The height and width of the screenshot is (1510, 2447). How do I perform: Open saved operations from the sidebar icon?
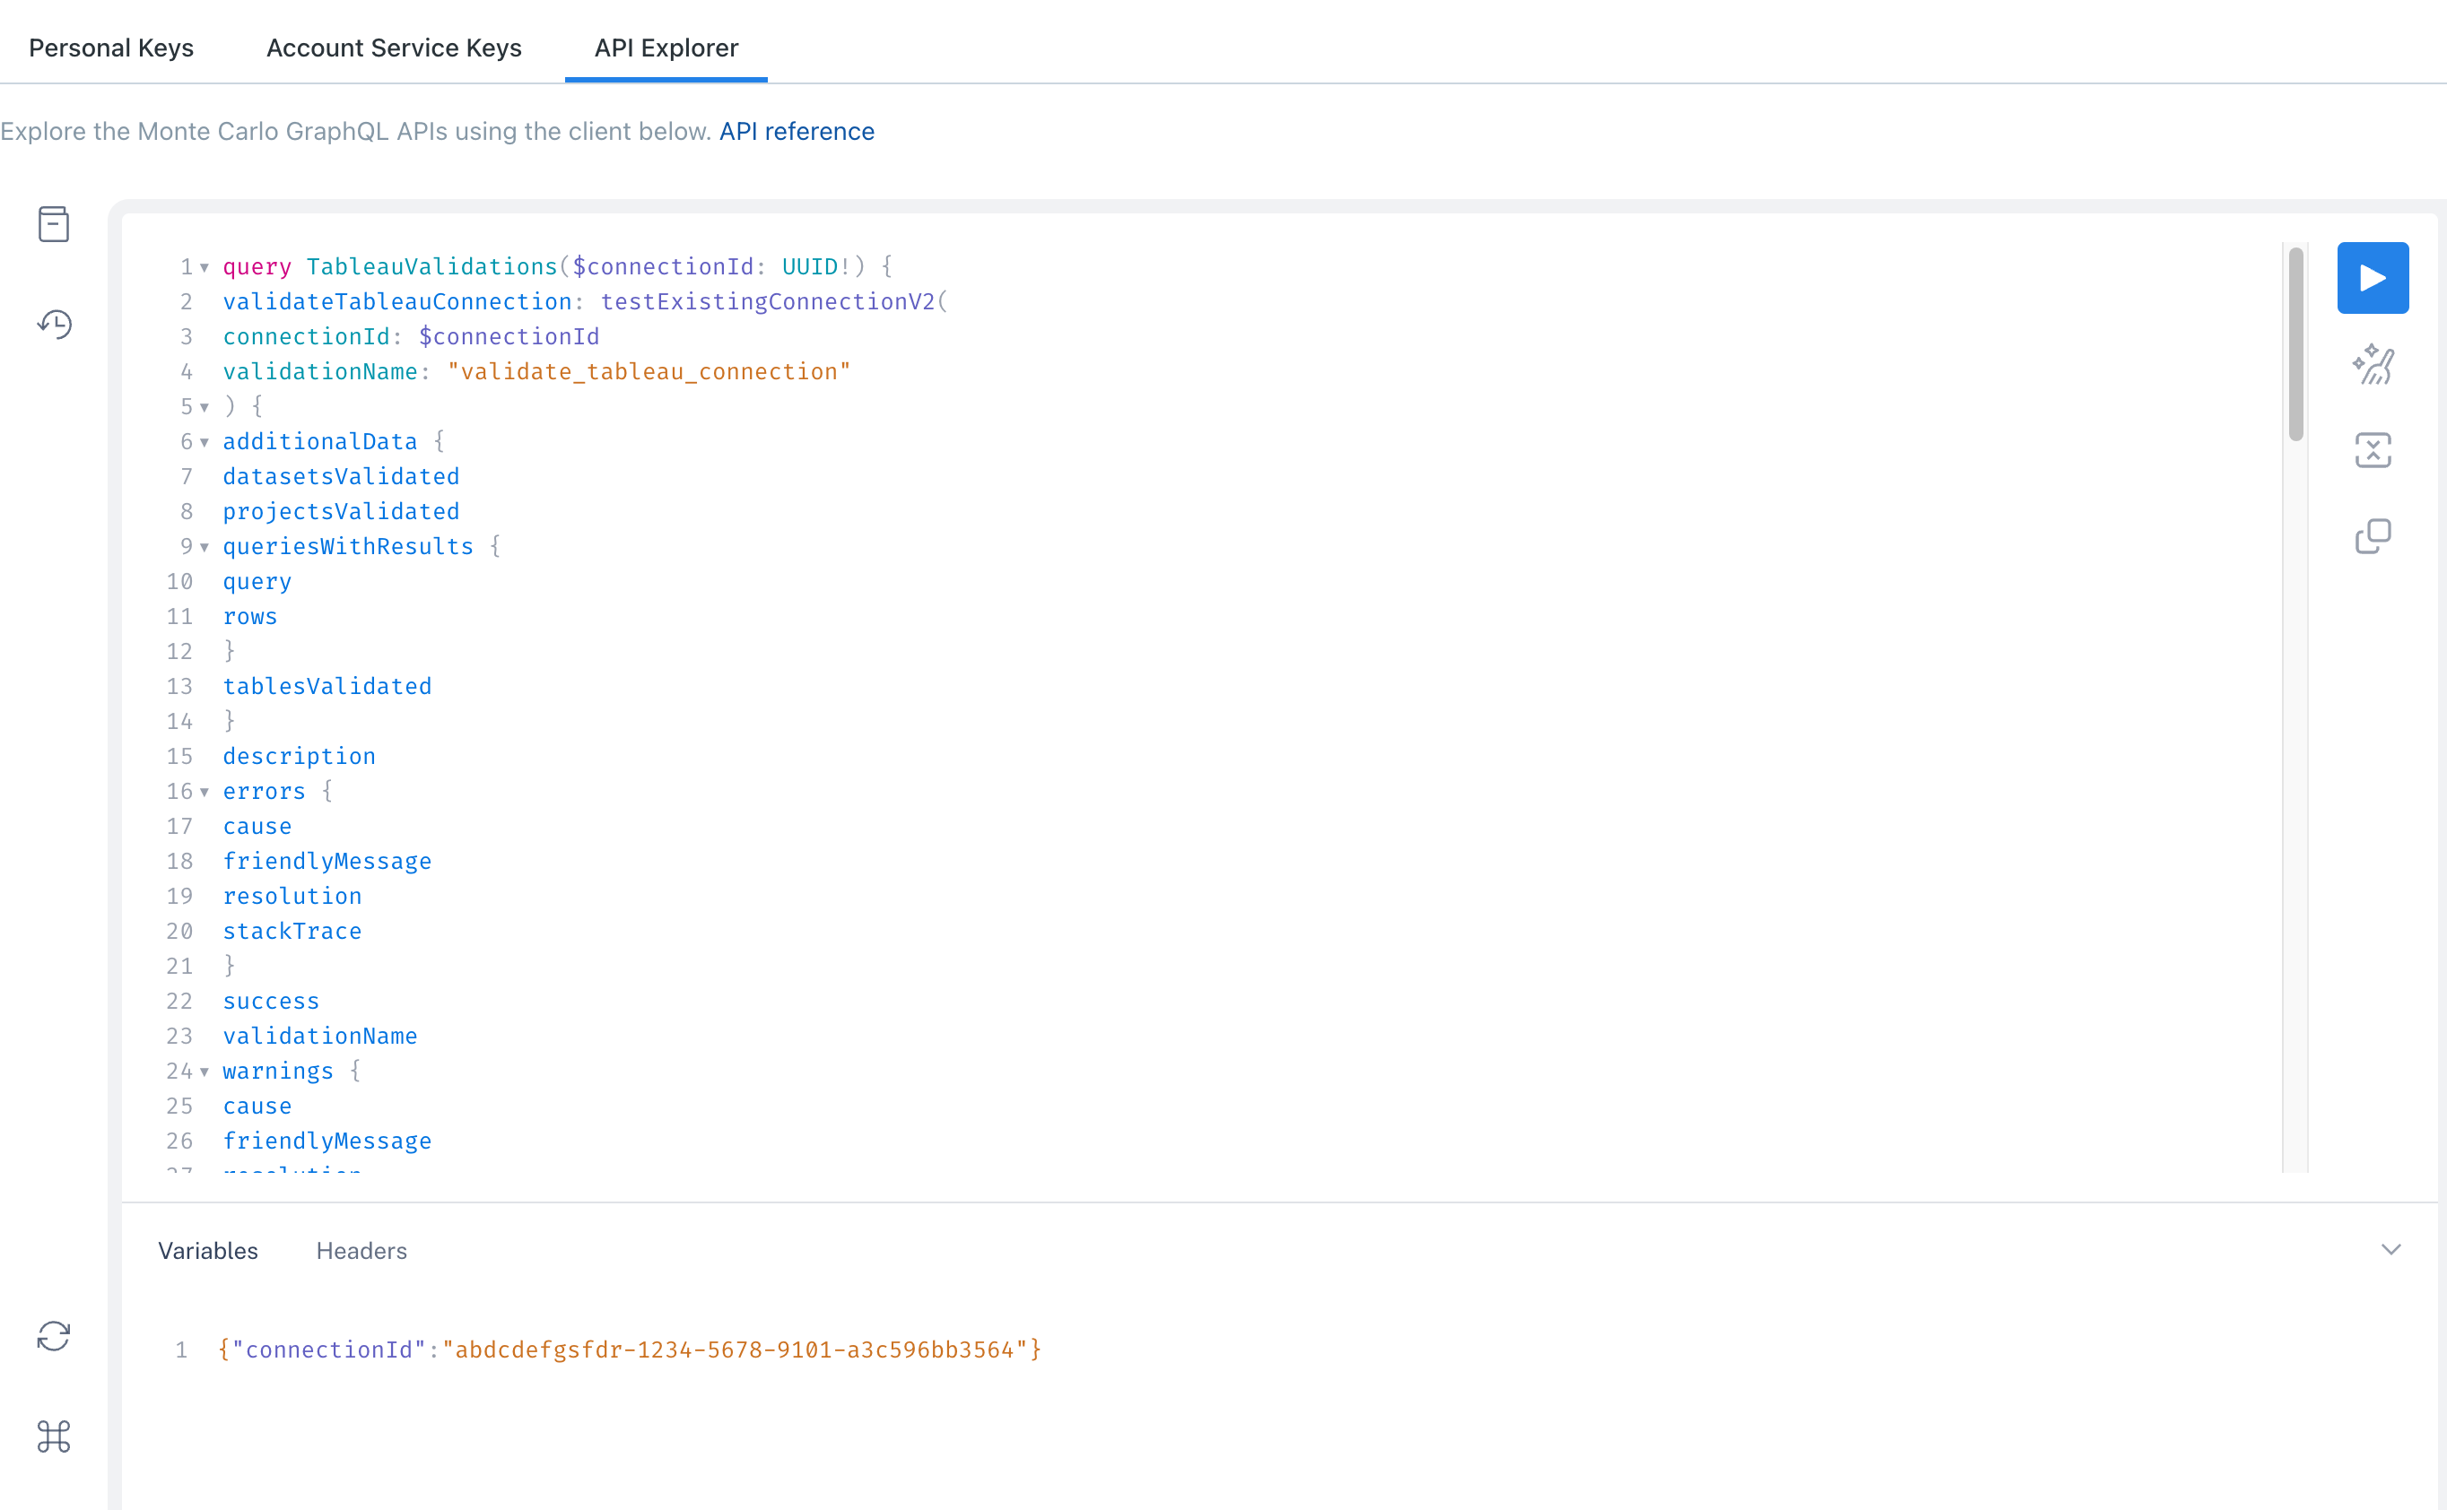point(53,223)
